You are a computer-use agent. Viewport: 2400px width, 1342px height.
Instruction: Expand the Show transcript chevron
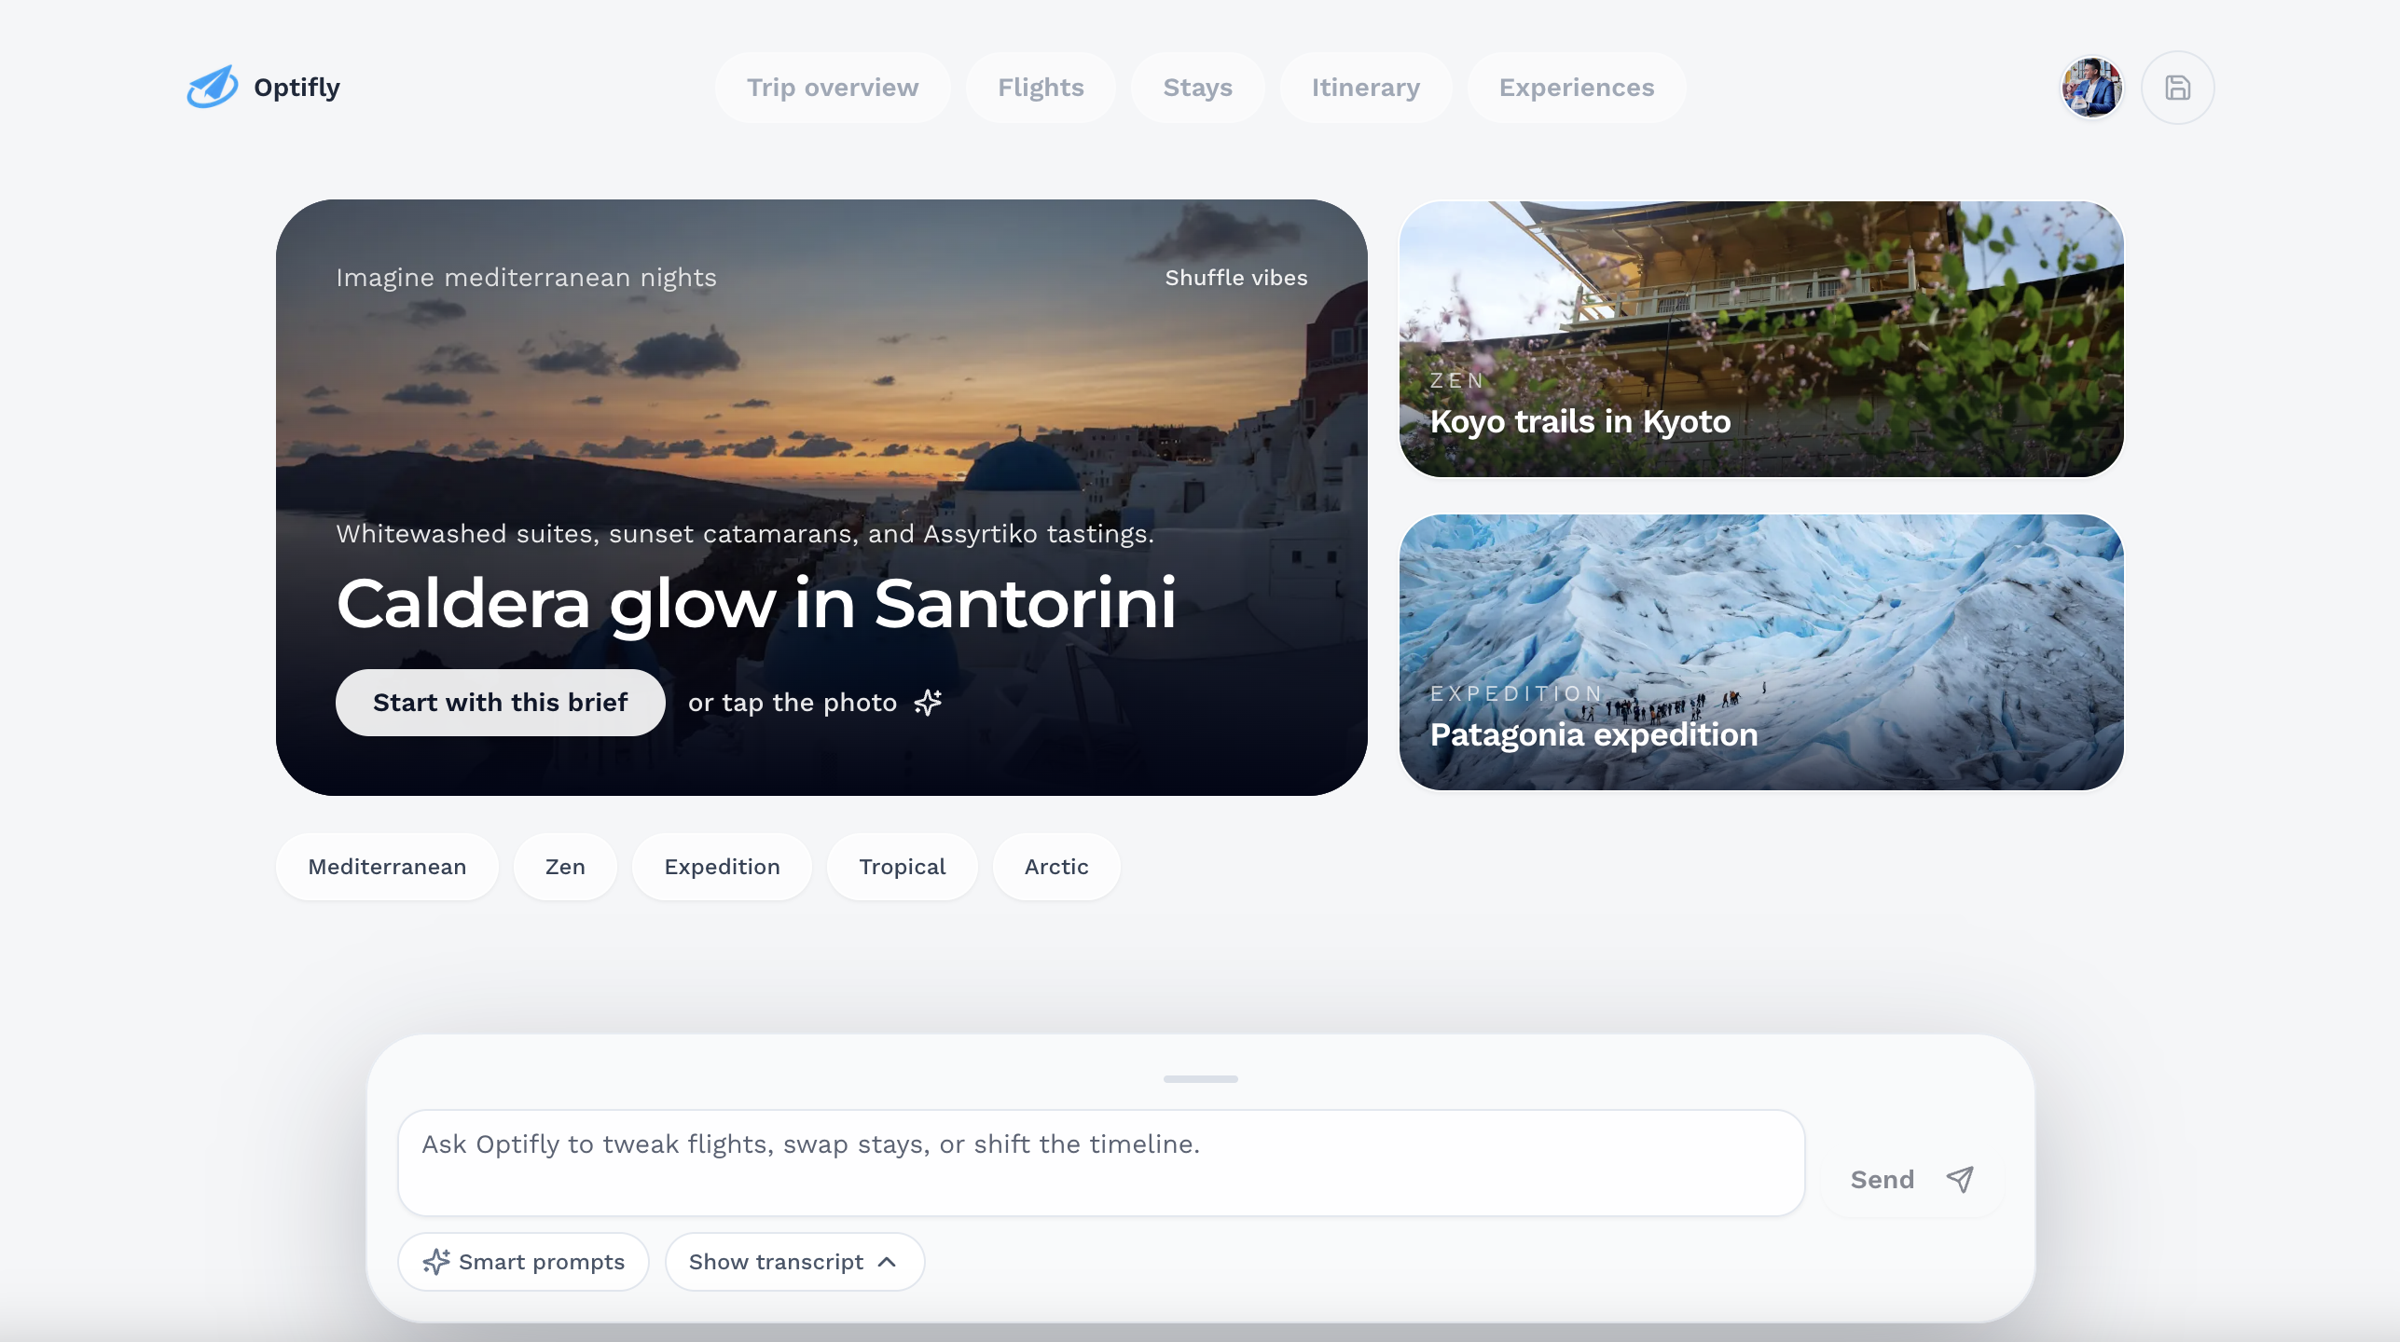click(888, 1262)
